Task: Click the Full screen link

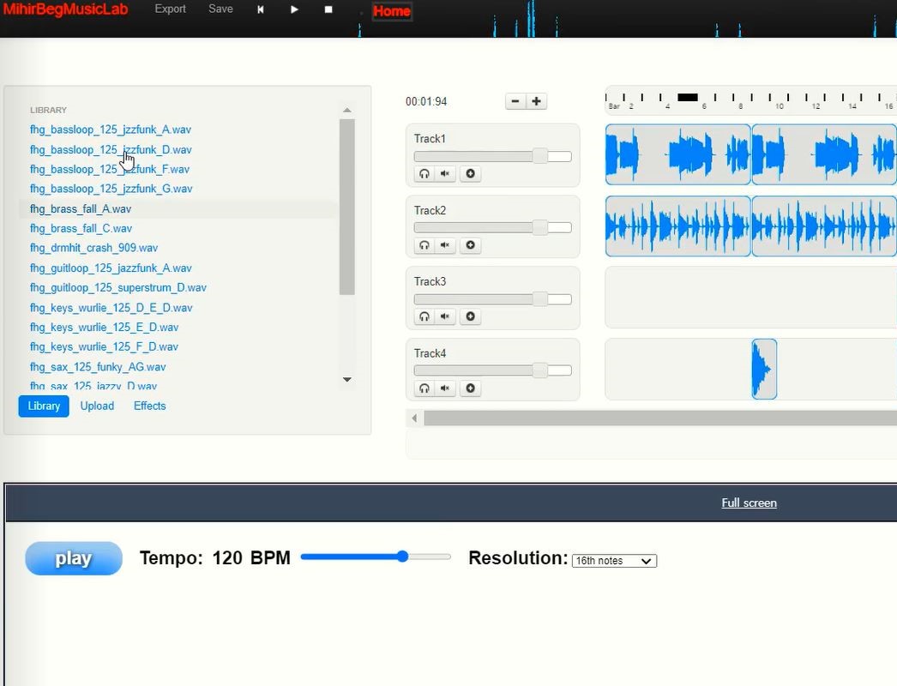Action: pos(749,503)
